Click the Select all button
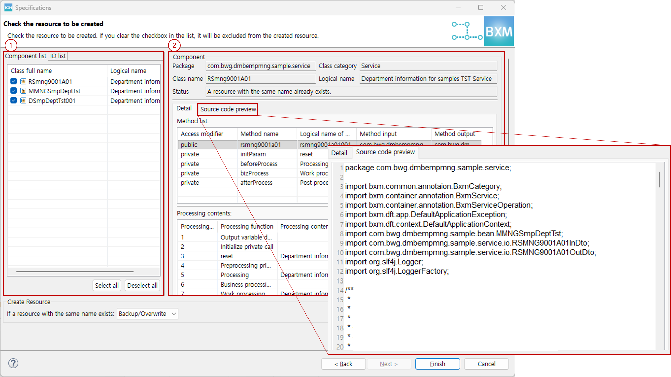Image resolution: width=671 pixels, height=377 pixels. [x=107, y=285]
